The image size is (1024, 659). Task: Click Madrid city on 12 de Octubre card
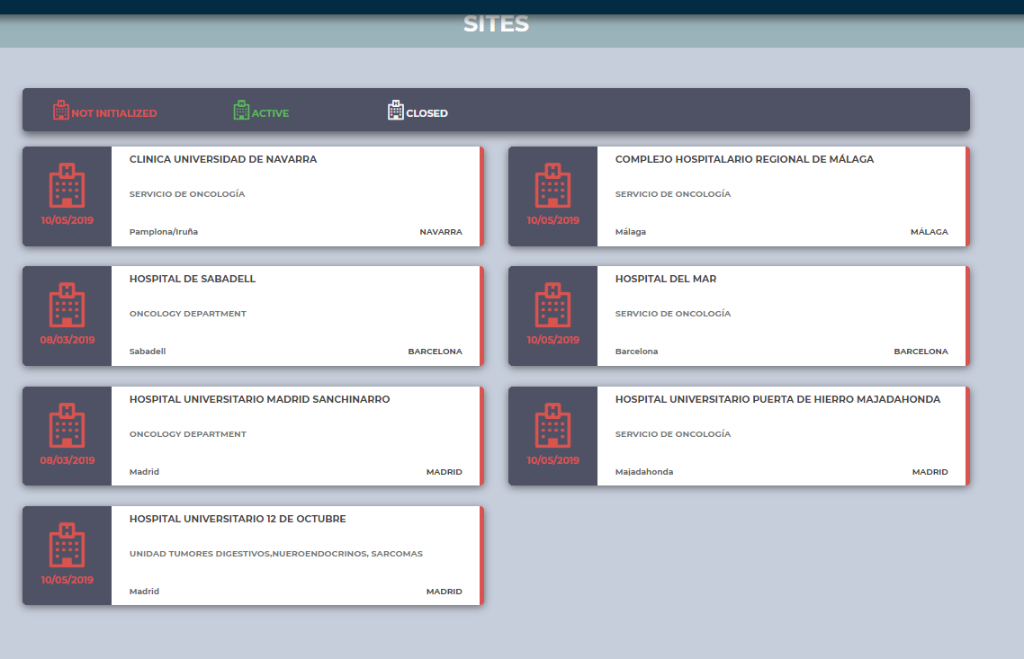pos(144,592)
